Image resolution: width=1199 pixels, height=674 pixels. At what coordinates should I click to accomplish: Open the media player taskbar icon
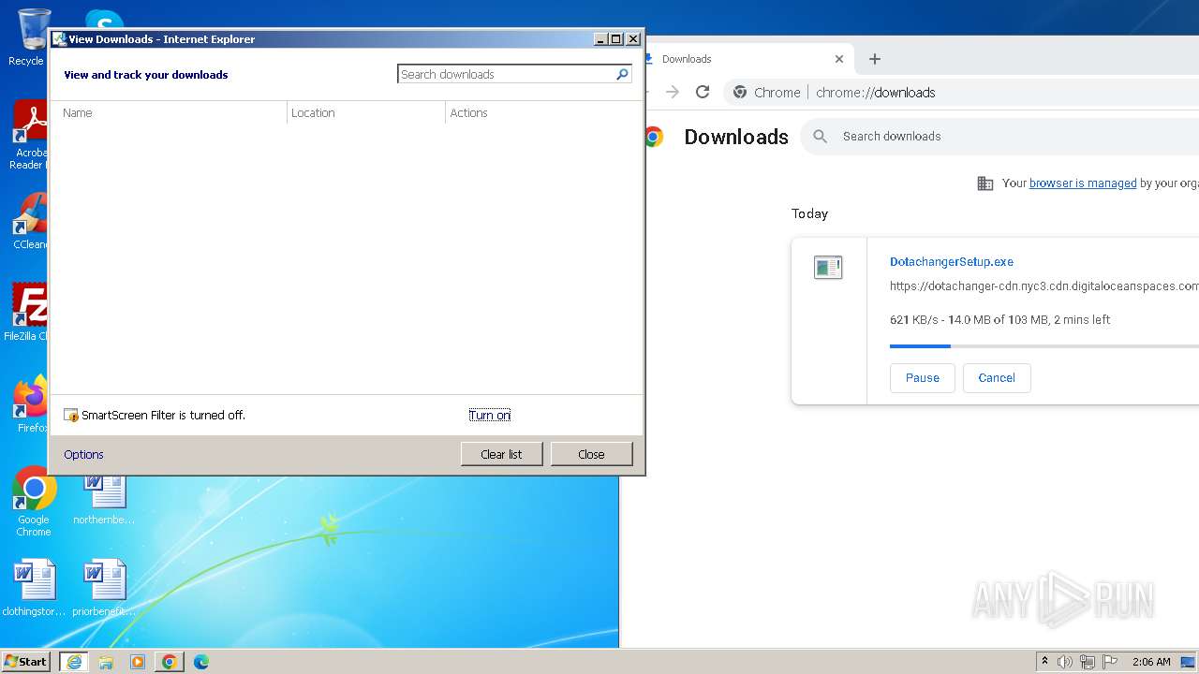coord(138,662)
